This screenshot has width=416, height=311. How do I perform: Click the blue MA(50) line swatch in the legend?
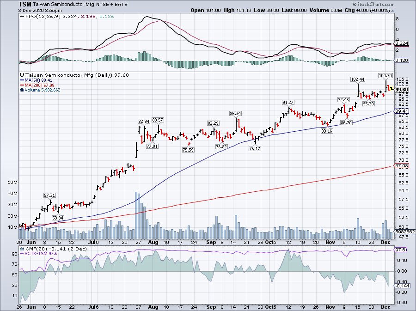coord(22,80)
